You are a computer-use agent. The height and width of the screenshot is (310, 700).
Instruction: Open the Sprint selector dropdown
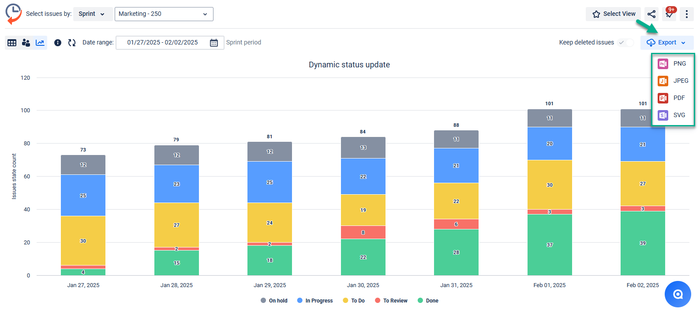92,14
